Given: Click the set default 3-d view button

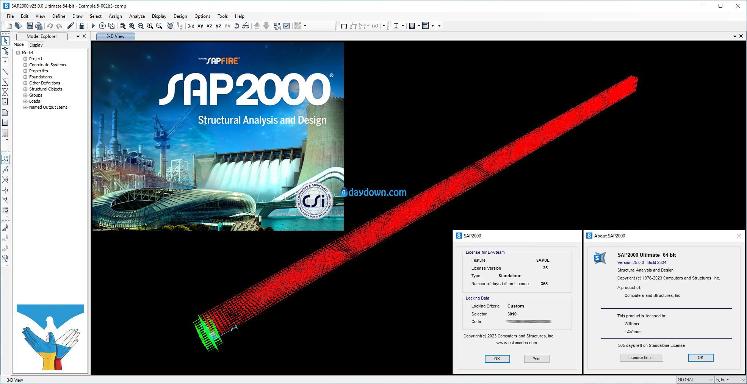Looking at the screenshot, I should tap(191, 26).
